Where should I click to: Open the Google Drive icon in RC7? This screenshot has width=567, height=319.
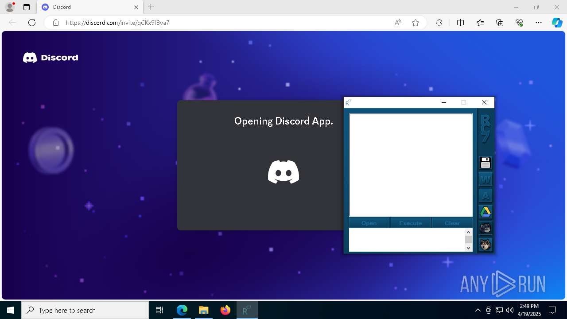coord(485,212)
